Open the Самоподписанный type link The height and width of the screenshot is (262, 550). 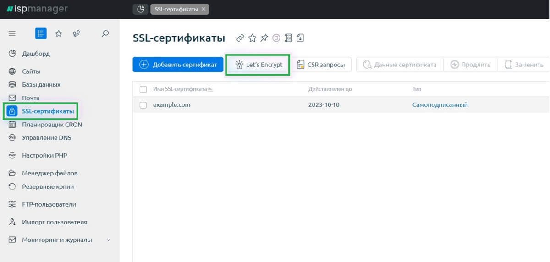click(440, 105)
